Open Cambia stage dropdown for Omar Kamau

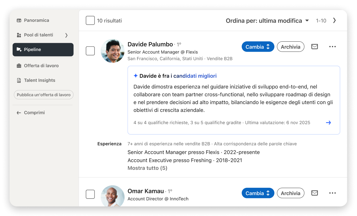[x=258, y=193]
